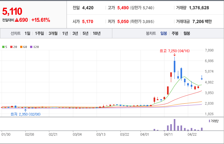Click the 04/22 date axis label

tap(192, 135)
